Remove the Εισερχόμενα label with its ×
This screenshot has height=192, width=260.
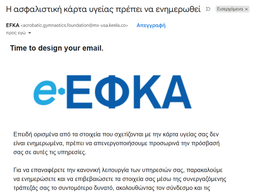(246, 10)
